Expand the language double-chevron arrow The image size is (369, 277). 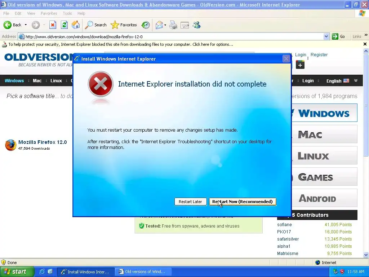pyautogui.click(x=356, y=80)
